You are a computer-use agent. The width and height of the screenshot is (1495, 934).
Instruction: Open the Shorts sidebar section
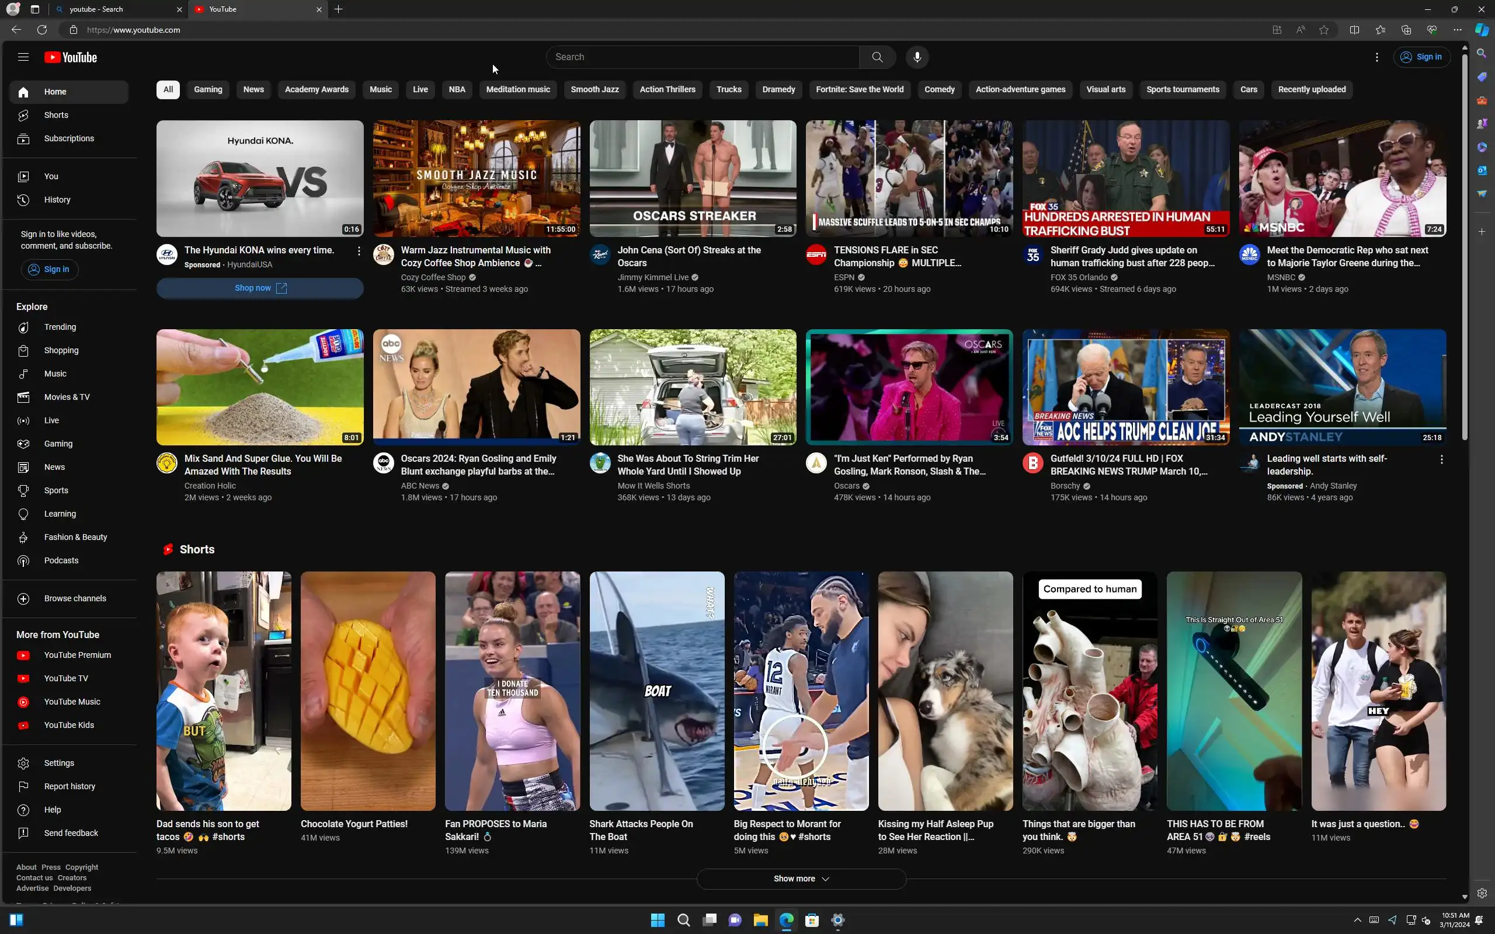55,115
